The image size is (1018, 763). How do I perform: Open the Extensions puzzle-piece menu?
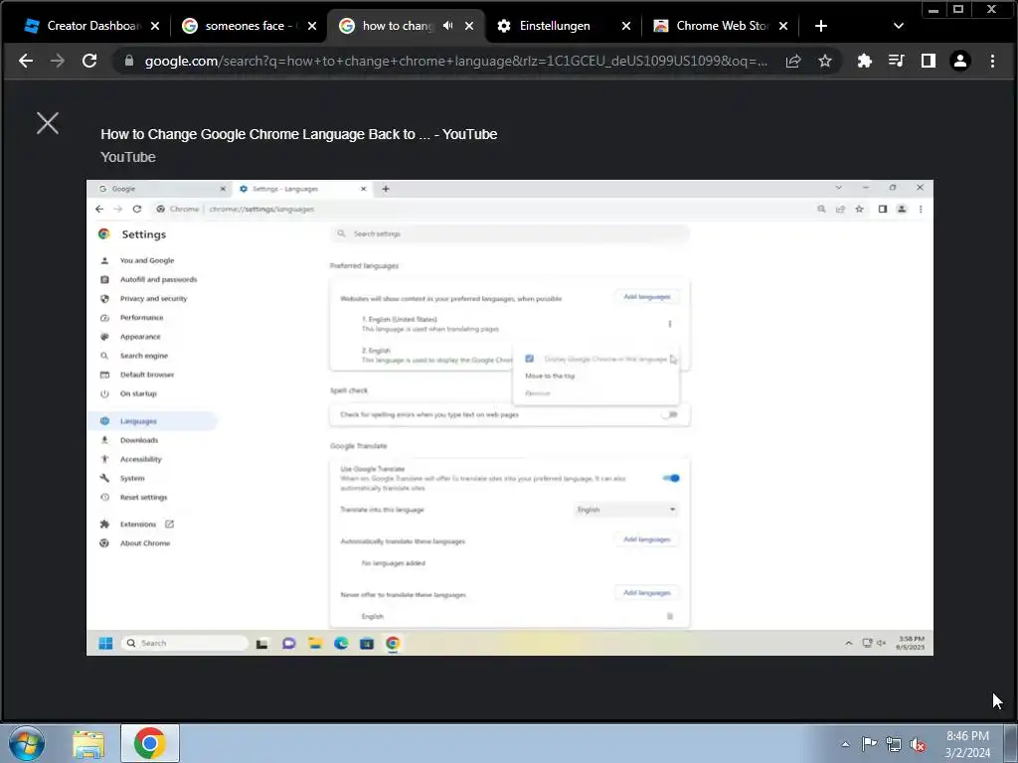point(864,61)
